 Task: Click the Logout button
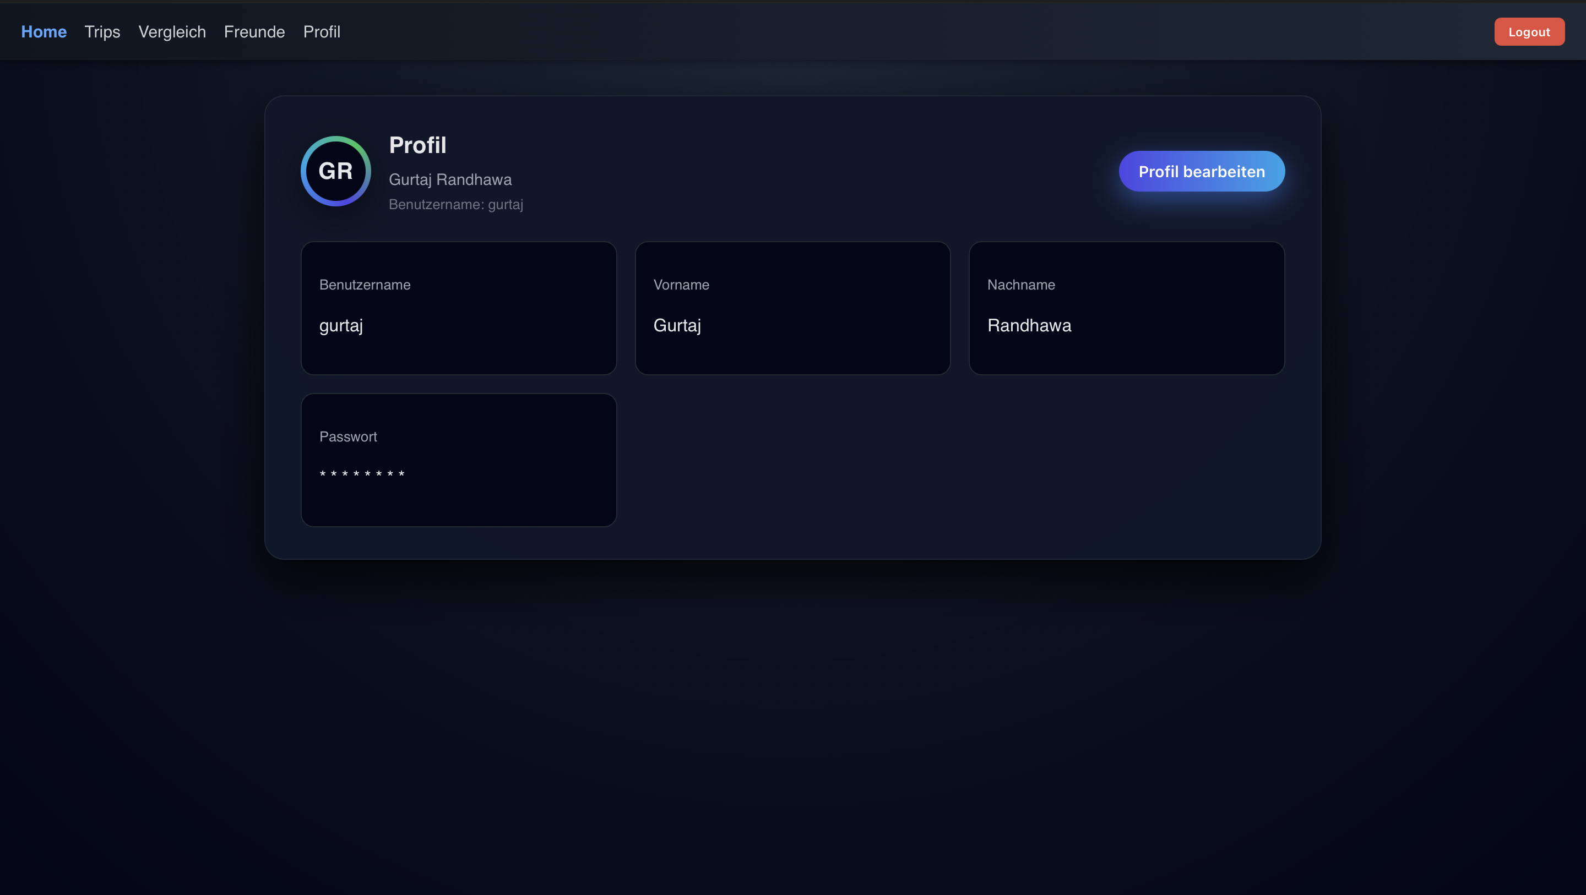[1529, 31]
